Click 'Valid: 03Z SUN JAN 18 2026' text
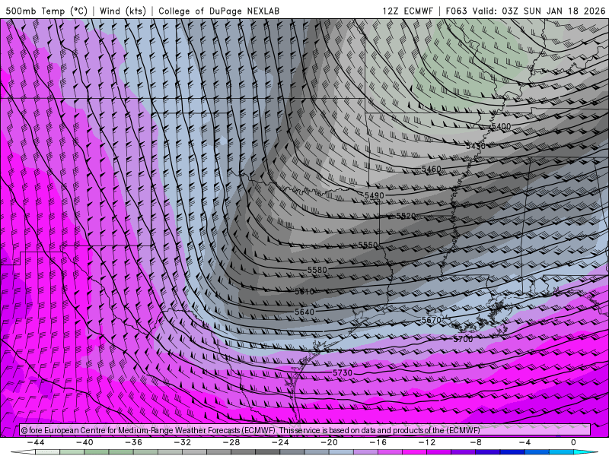Viewport: 609px width, 456px height. pyautogui.click(x=539, y=11)
